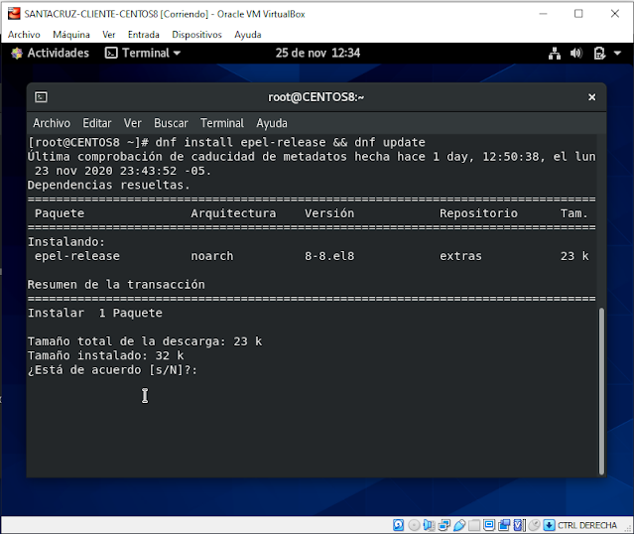Click the shared folders status icon
Screen dimensions: 634x534
click(474, 525)
